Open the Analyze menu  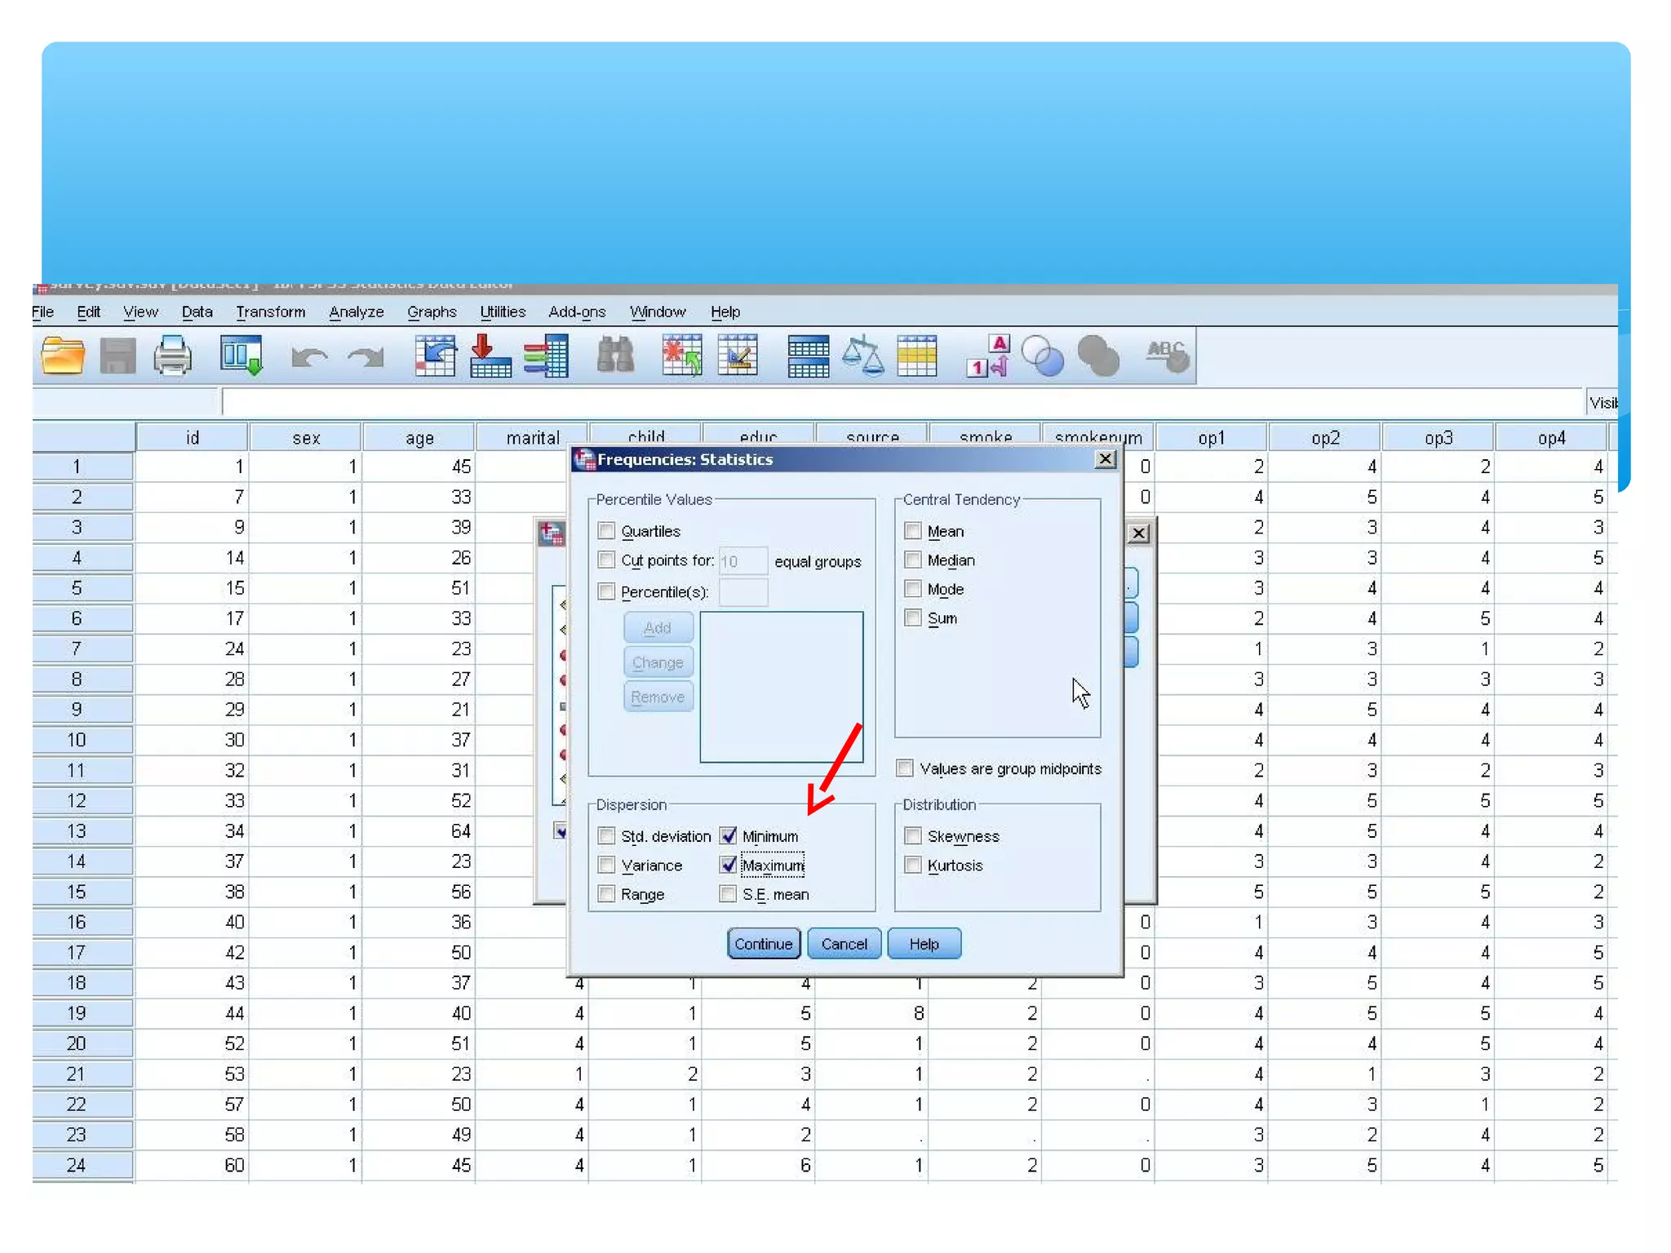tap(356, 312)
